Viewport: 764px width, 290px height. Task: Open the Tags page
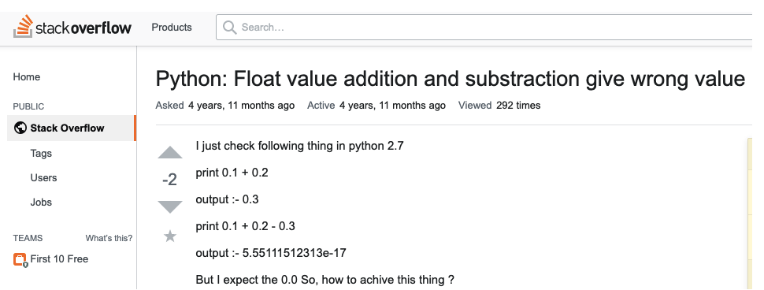tap(41, 153)
